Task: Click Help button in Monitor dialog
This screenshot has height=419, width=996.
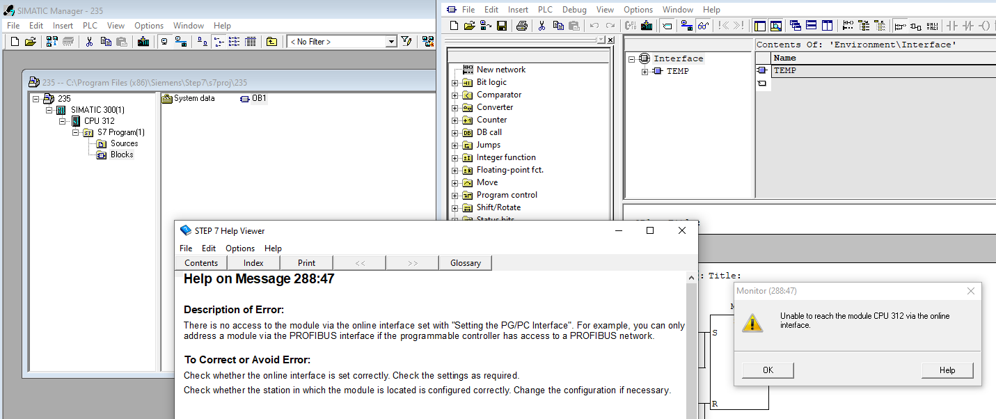Action: [x=947, y=370]
